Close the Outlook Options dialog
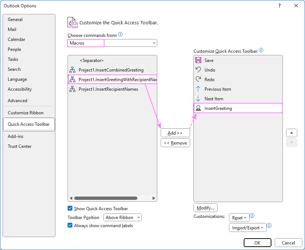305x250 pixels. 296,6
